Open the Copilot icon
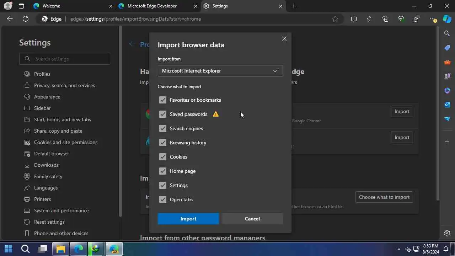 (447, 19)
